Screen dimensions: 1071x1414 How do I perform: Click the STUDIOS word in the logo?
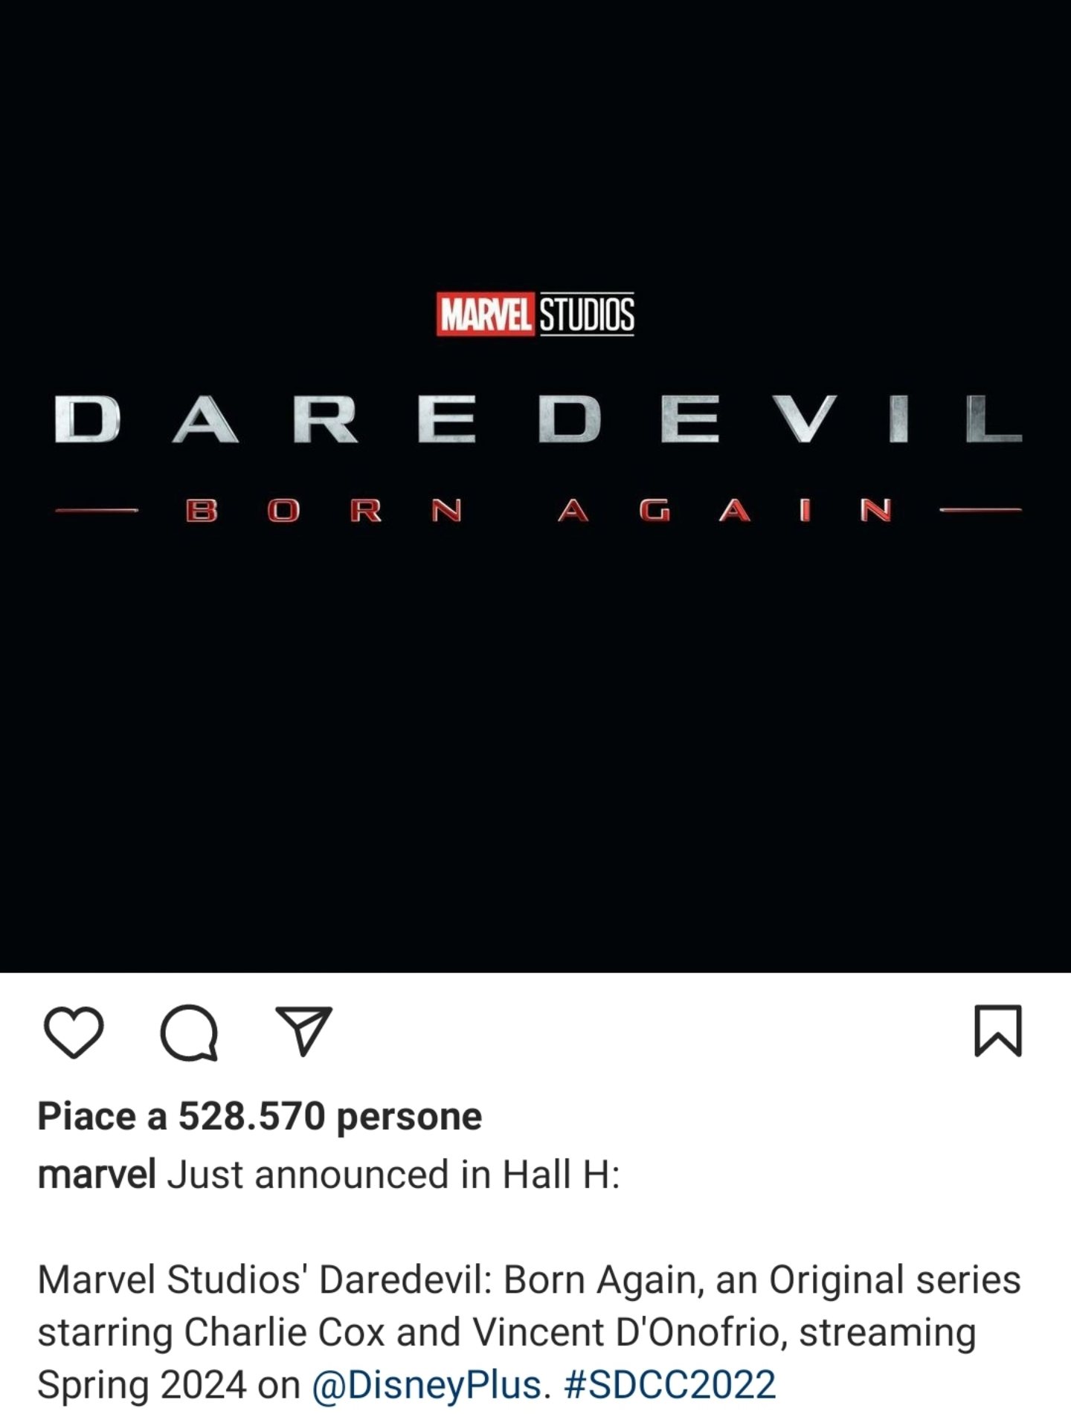click(587, 314)
